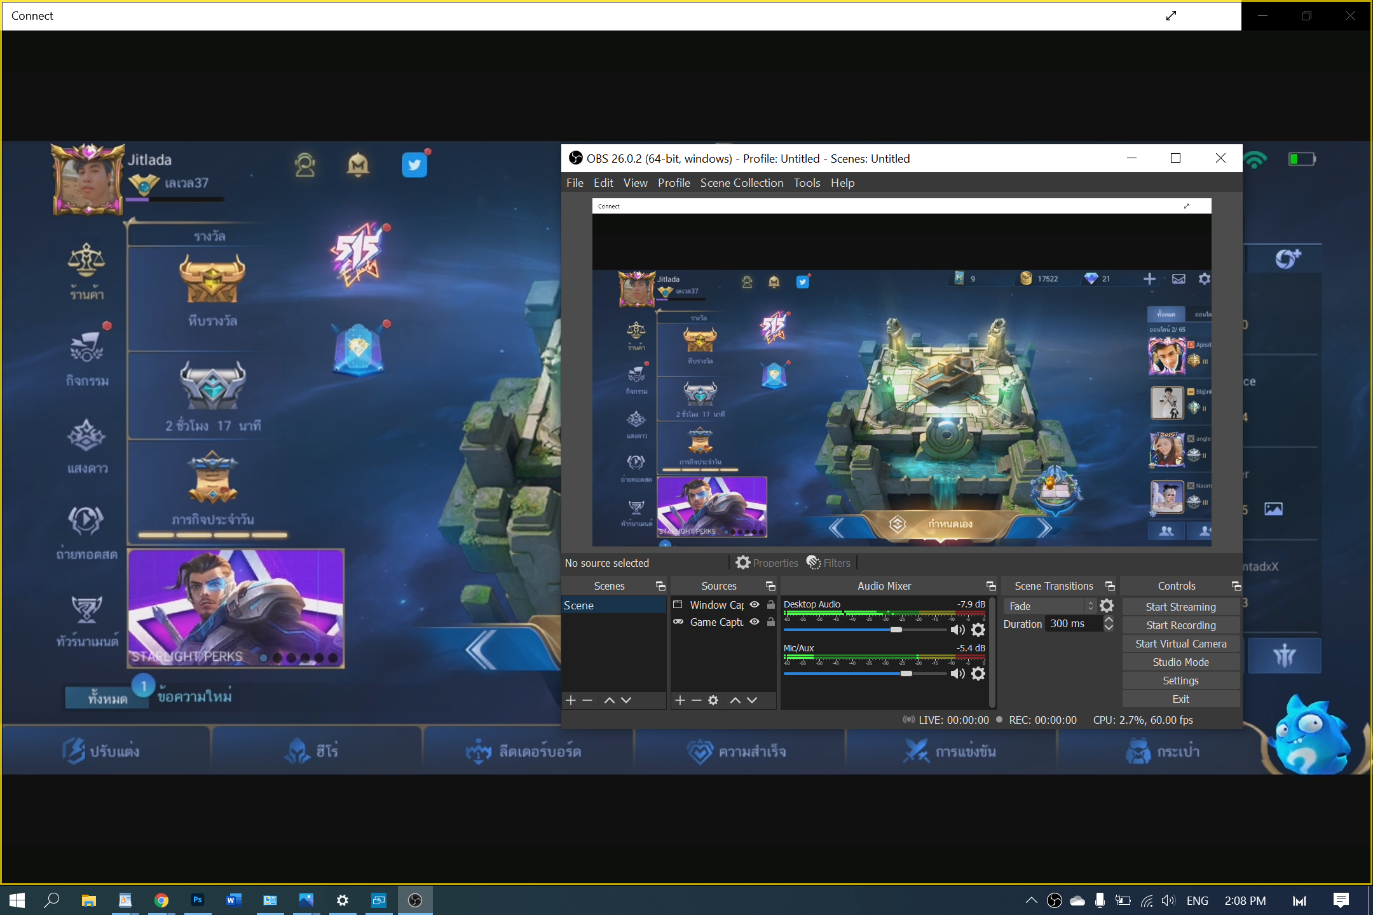Toggle visibility of the Game Capture source
This screenshot has height=915, width=1373.
(x=755, y=622)
